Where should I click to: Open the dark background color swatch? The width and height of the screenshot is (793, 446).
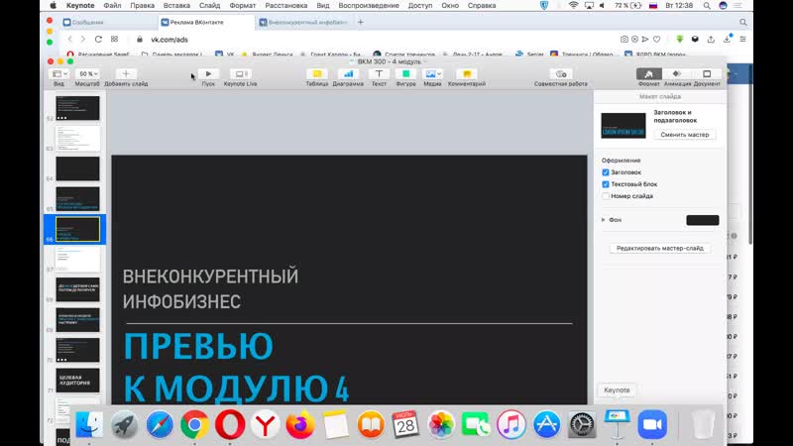[x=703, y=220]
